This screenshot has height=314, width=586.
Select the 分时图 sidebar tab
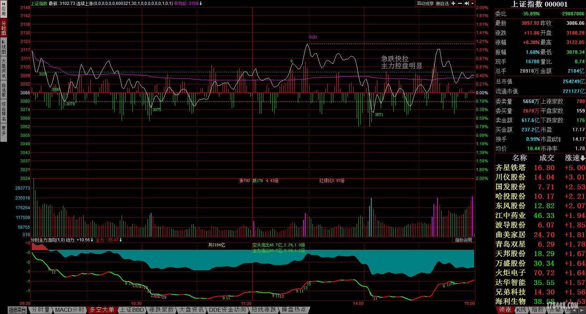pyautogui.click(x=3, y=28)
